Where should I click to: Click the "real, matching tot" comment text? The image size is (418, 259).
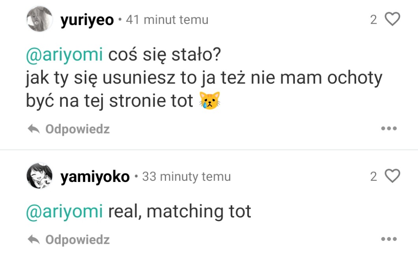[179, 211]
